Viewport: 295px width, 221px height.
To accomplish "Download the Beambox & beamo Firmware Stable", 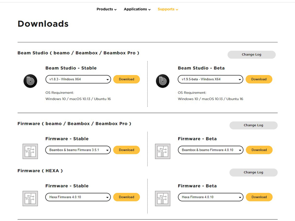I will click(126, 150).
